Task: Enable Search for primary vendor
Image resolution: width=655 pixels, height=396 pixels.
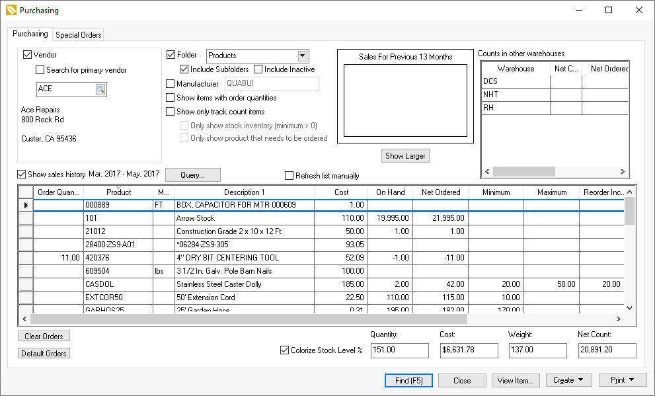Action: tap(40, 70)
